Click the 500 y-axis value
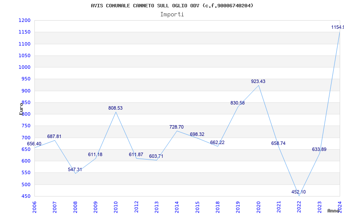 click(x=26, y=184)
